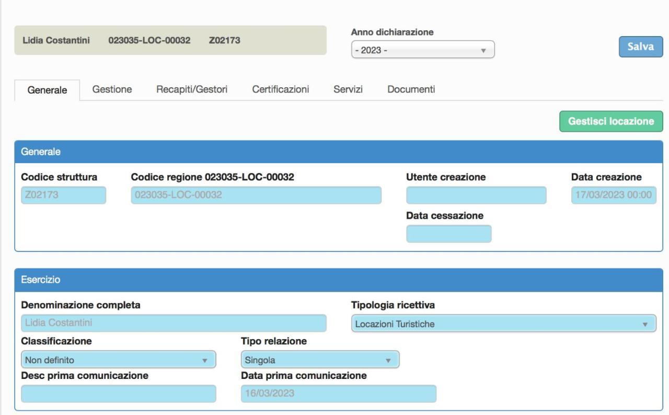Click the Generale section header bar

tap(339, 152)
